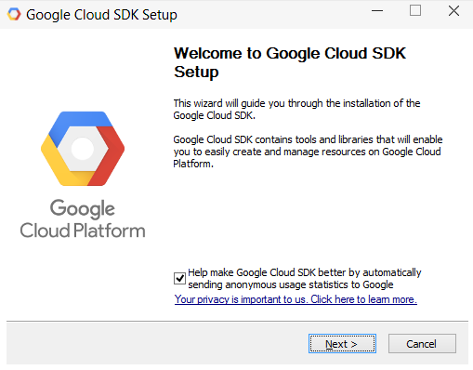
Task: Click the Google Cloud Platform hexagon logo
Action: [x=83, y=149]
